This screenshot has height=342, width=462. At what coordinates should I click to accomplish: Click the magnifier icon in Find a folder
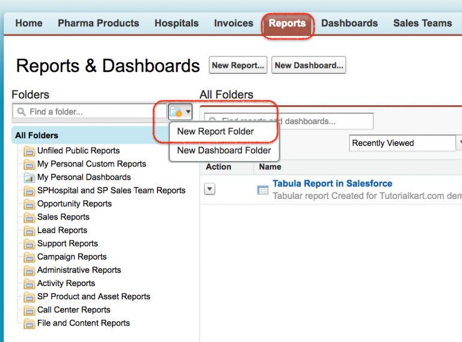[x=21, y=112]
